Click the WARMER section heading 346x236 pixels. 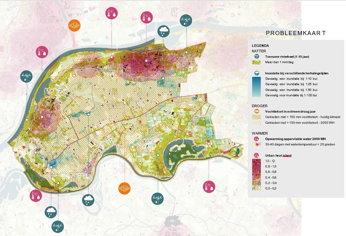[x=260, y=133]
